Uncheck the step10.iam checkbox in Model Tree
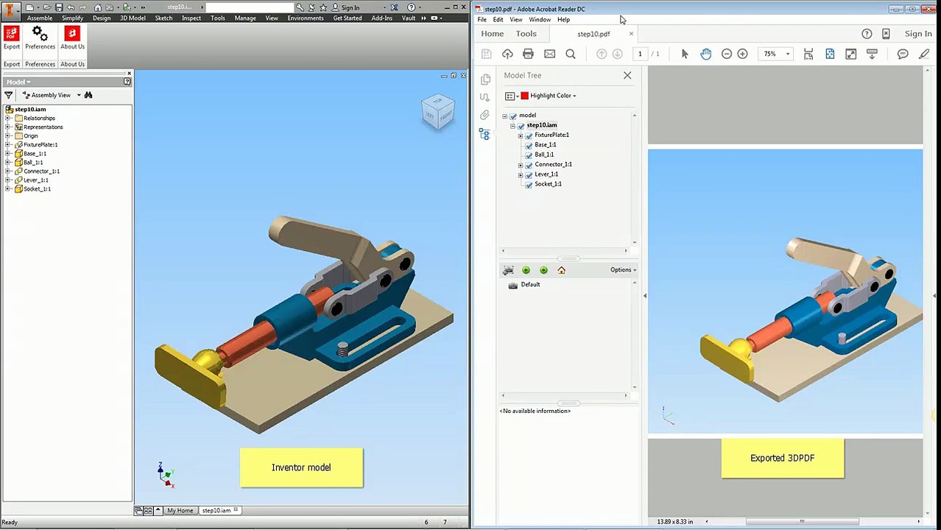The height and width of the screenshot is (530, 941). (x=521, y=126)
